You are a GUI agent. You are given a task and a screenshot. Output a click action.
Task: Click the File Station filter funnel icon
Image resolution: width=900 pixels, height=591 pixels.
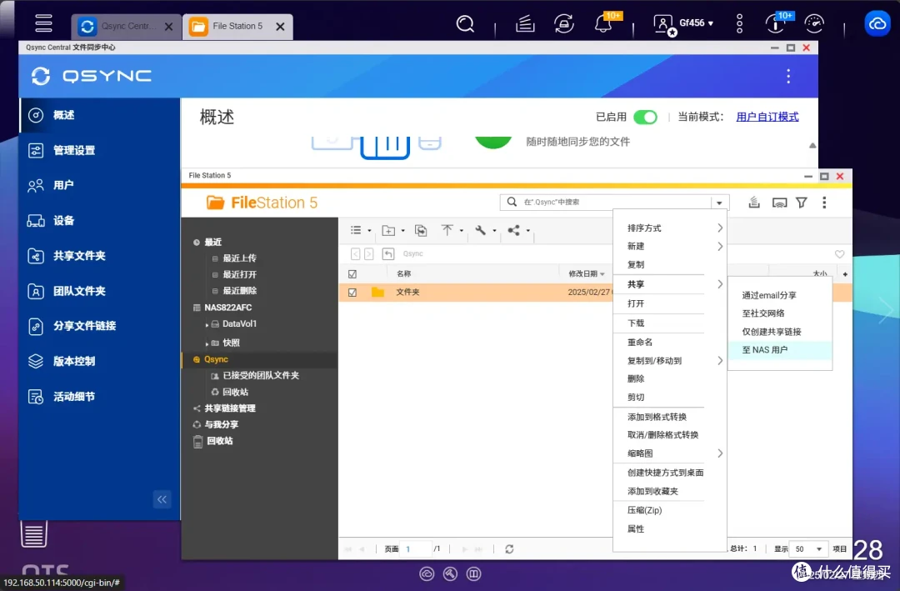point(802,203)
